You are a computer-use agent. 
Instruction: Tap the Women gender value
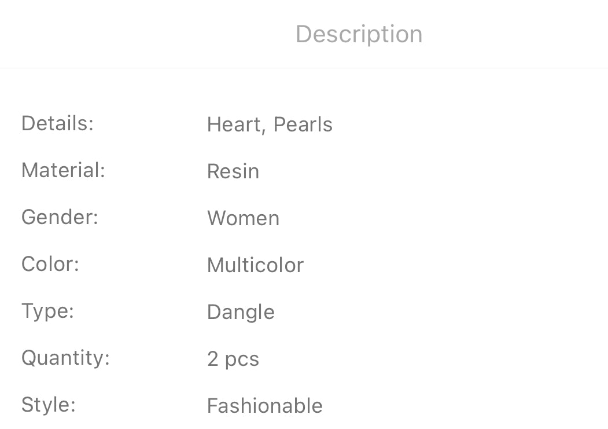coord(243,218)
